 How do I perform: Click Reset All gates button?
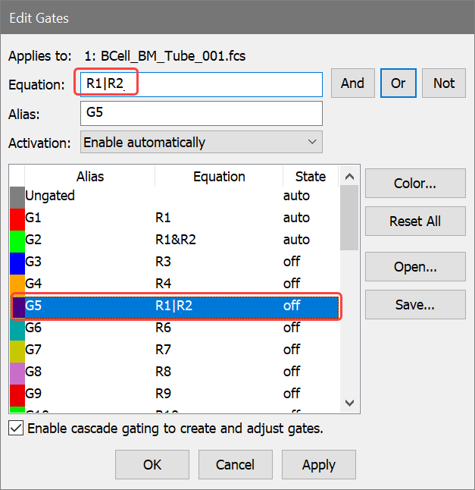(415, 221)
